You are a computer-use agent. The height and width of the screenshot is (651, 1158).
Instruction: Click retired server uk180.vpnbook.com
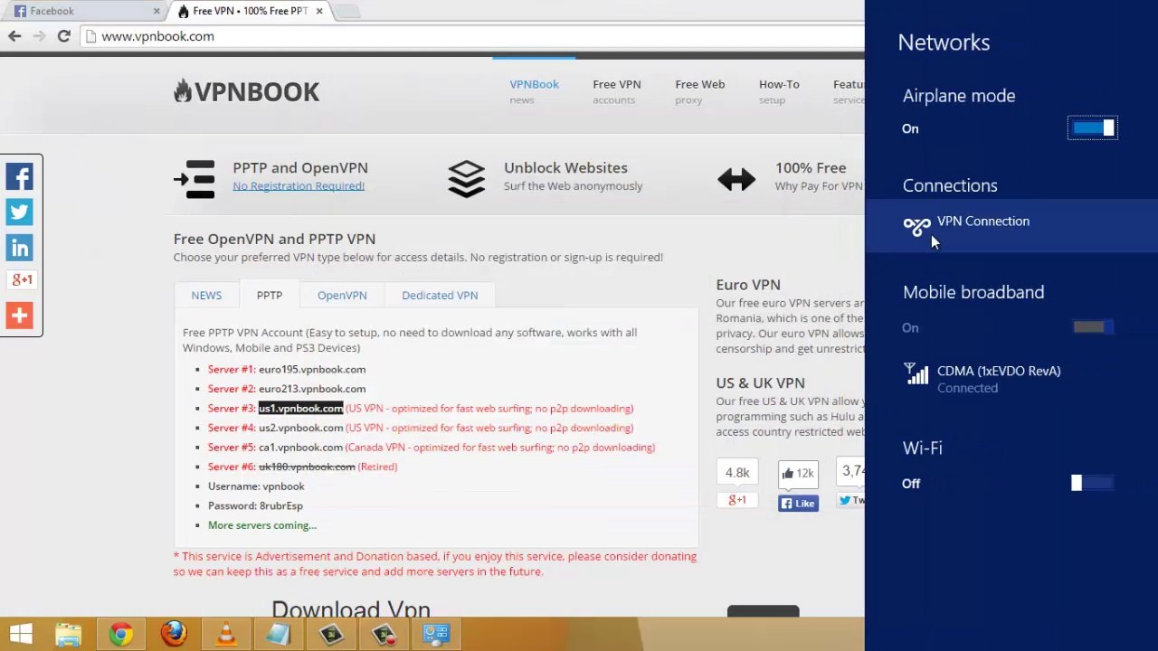pyautogui.click(x=307, y=467)
